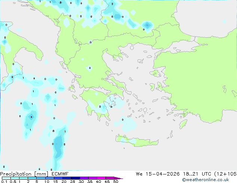
Task: Click the legend number '0.5'
Action: click(13, 182)
